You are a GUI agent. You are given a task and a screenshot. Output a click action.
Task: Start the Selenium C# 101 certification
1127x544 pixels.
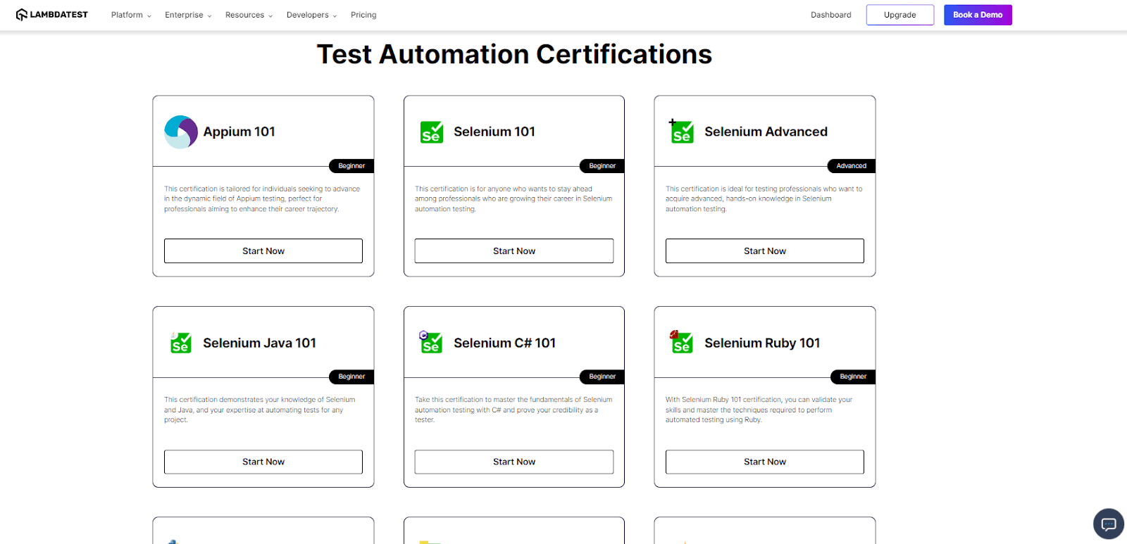514,462
